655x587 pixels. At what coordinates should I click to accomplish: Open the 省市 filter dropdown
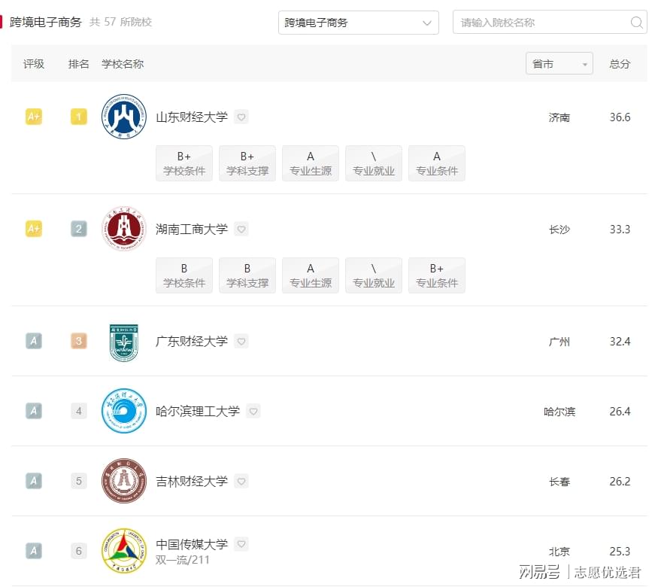(559, 63)
